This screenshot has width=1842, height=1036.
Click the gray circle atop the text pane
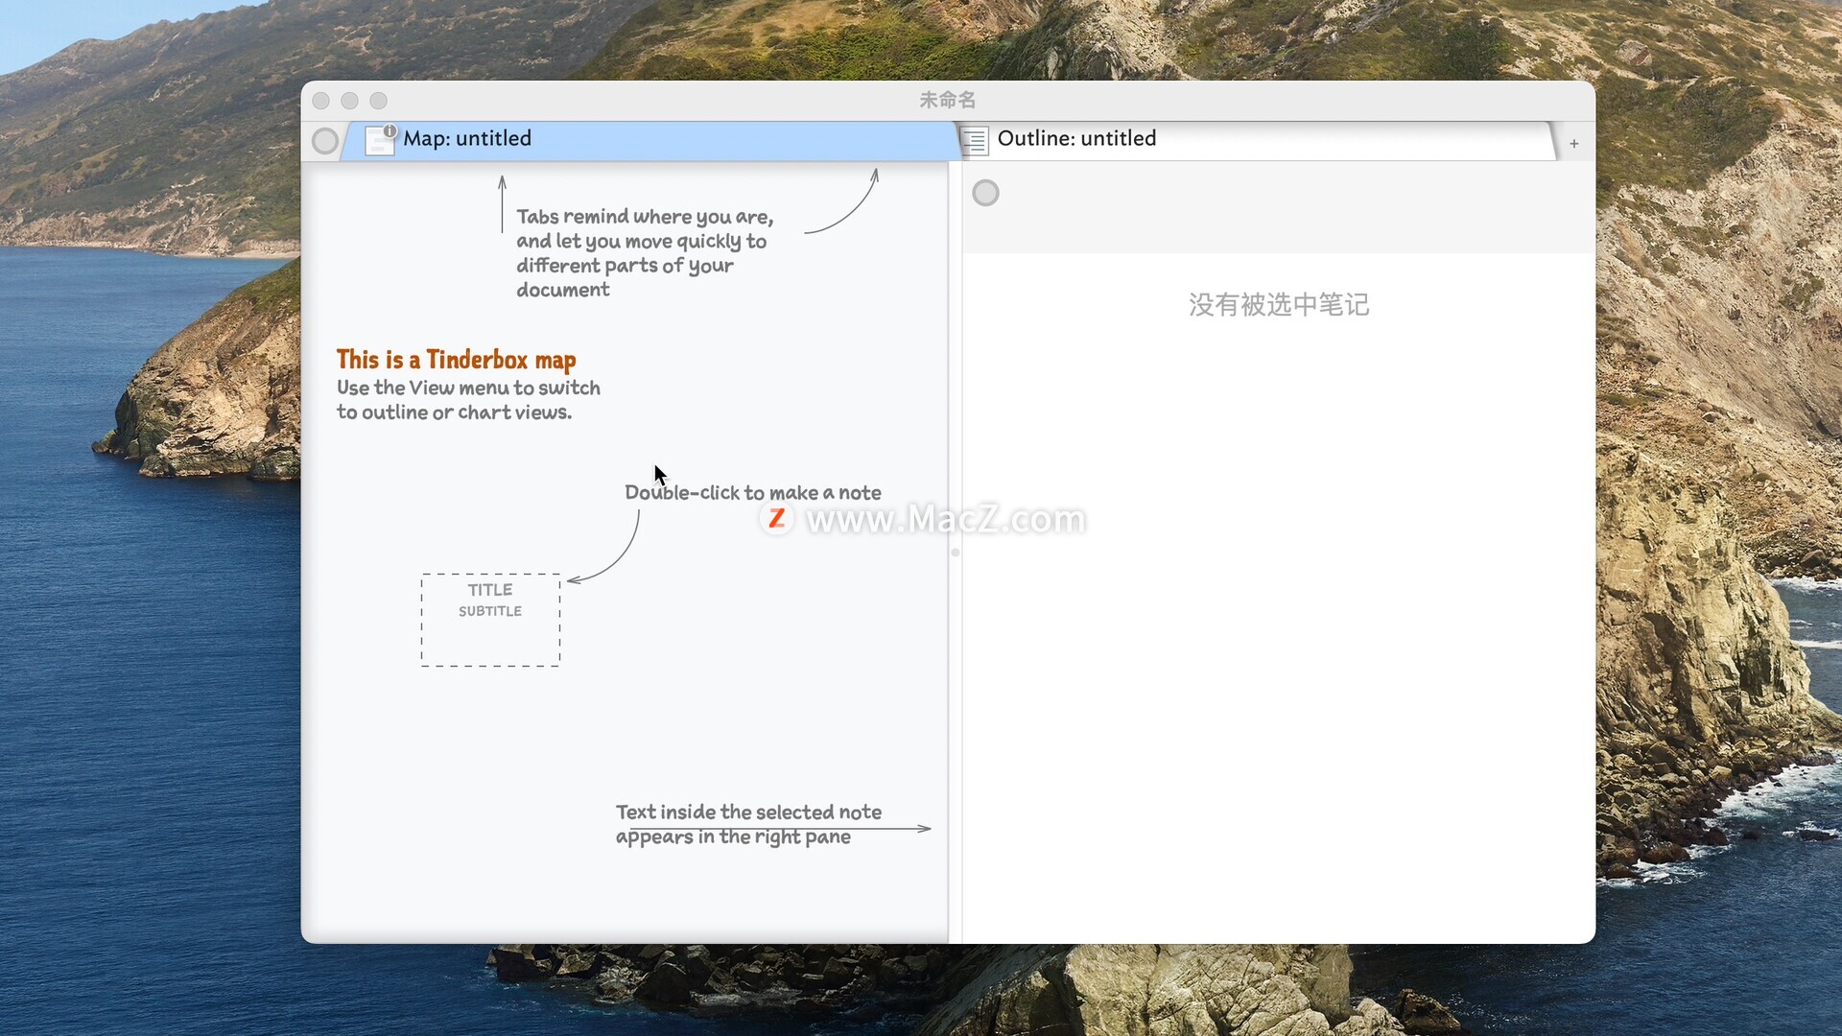tap(985, 193)
